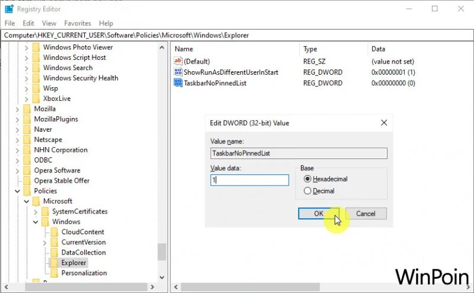Select the CurrentVersion key label
The height and width of the screenshot is (293, 474).
pos(84,243)
